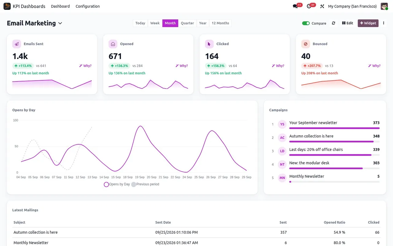Screen dimensions: 393x246
Task: Select the Year period tab
Action: (203, 23)
